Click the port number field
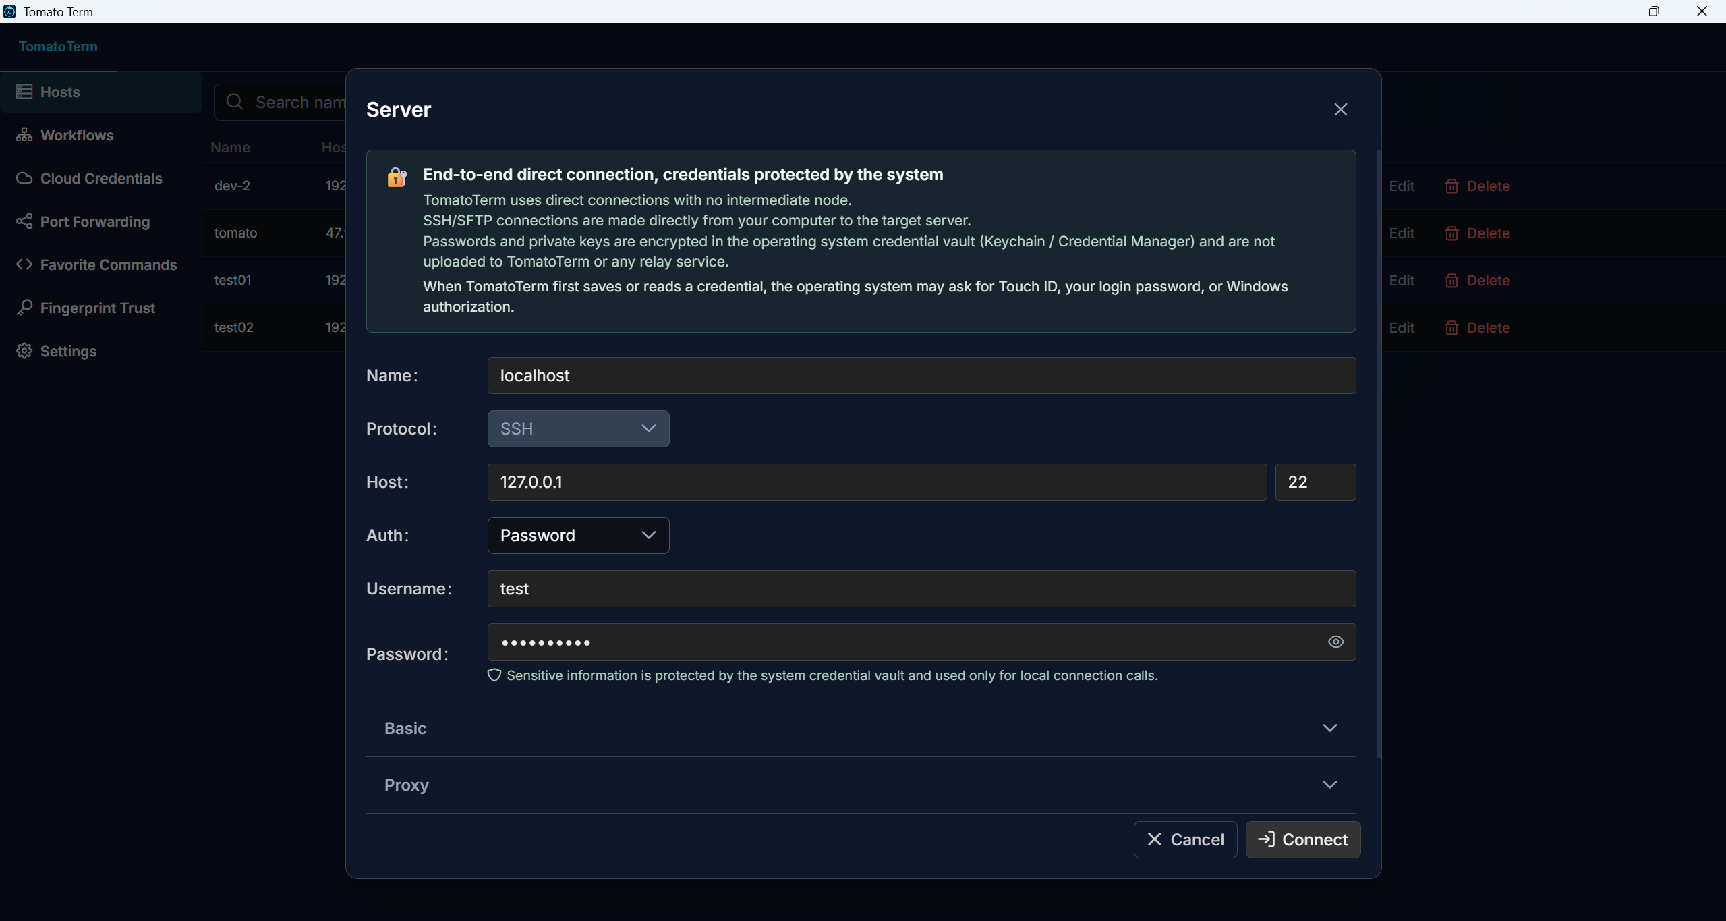1726x921 pixels. pos(1315,482)
